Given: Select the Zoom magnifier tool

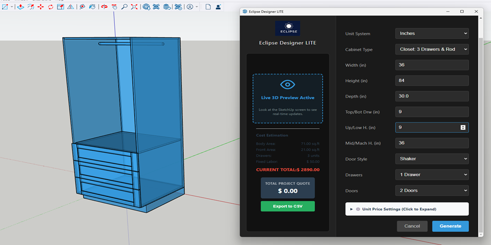Looking at the screenshot, I should pyautogui.click(x=124, y=7).
